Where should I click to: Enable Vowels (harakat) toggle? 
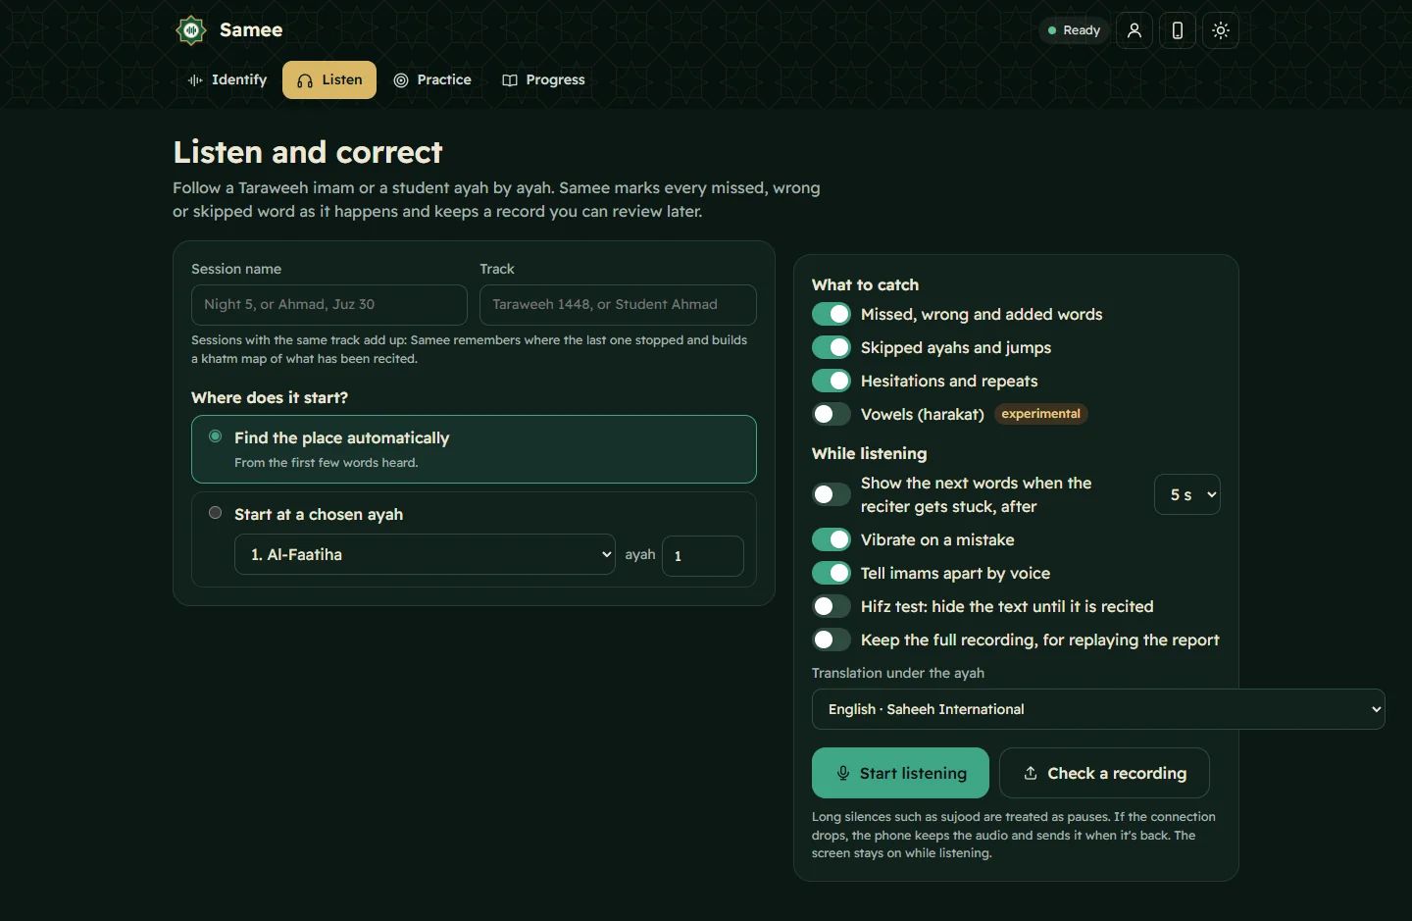point(832,414)
